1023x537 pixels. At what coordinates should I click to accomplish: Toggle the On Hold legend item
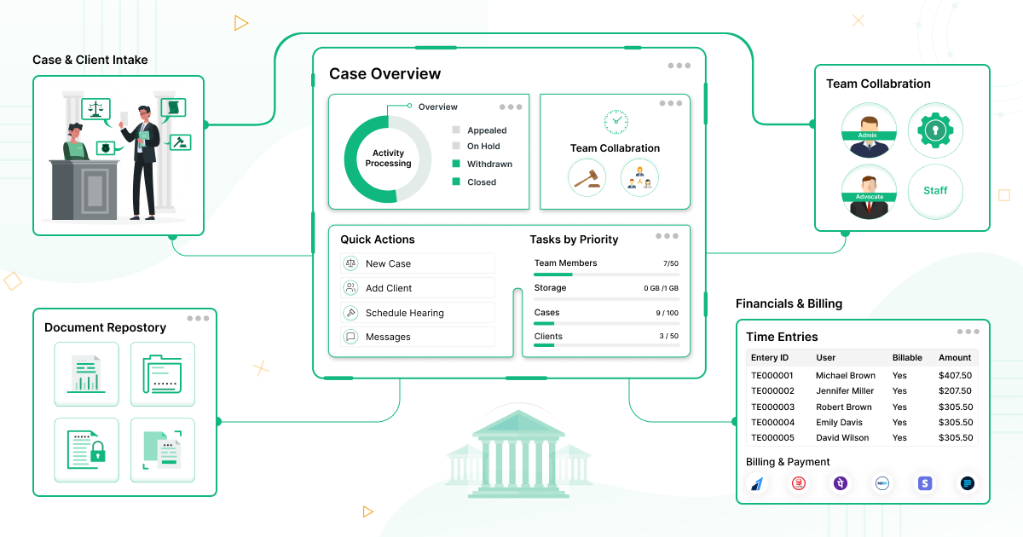pyautogui.click(x=476, y=147)
